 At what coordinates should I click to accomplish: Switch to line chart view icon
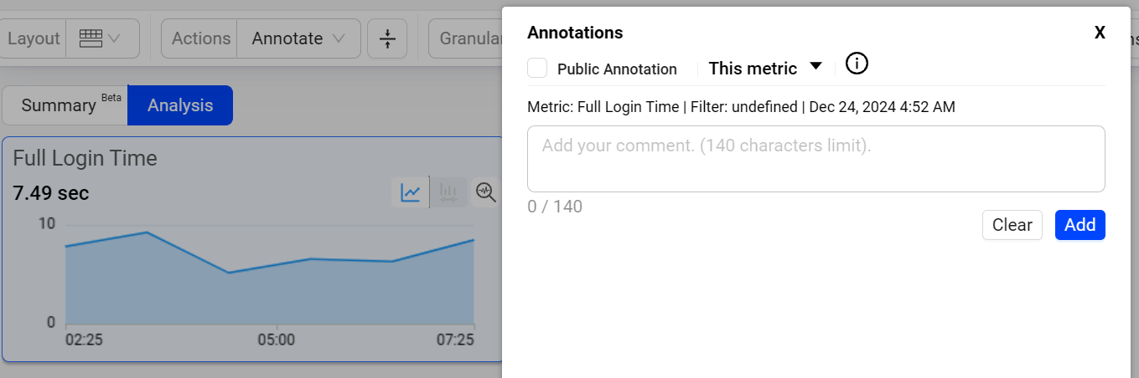point(411,192)
